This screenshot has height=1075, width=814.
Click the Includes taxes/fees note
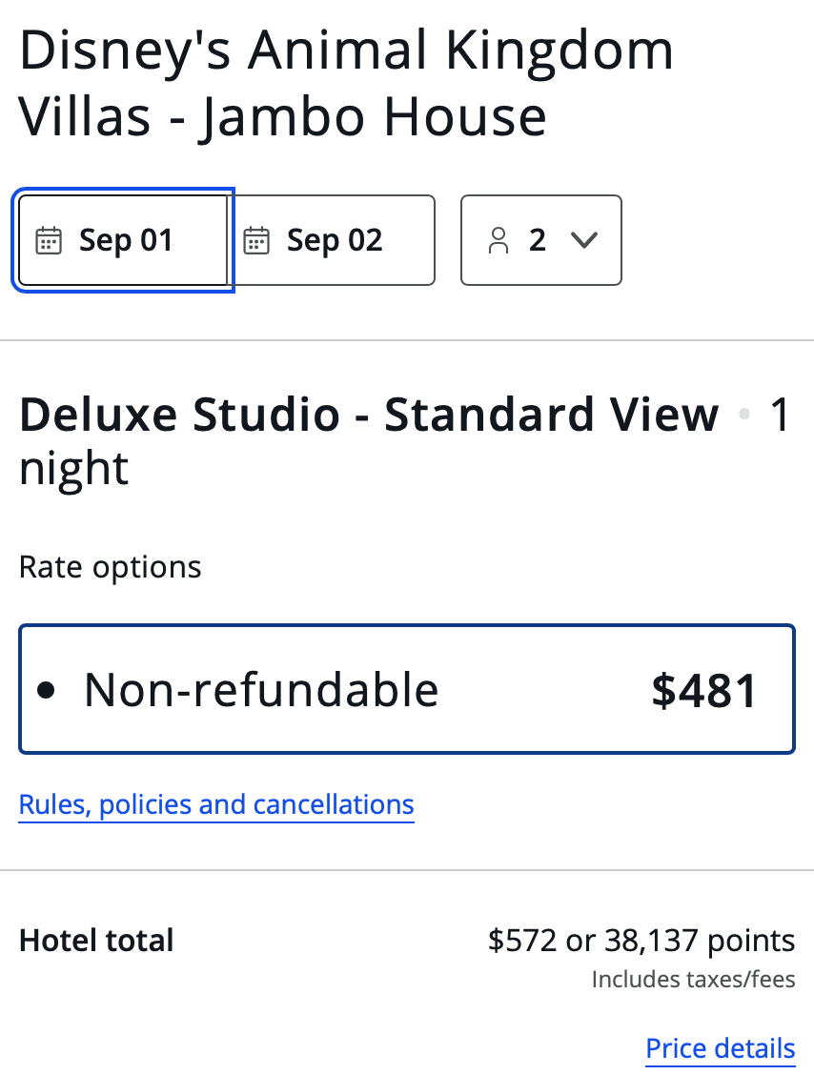pos(693,979)
